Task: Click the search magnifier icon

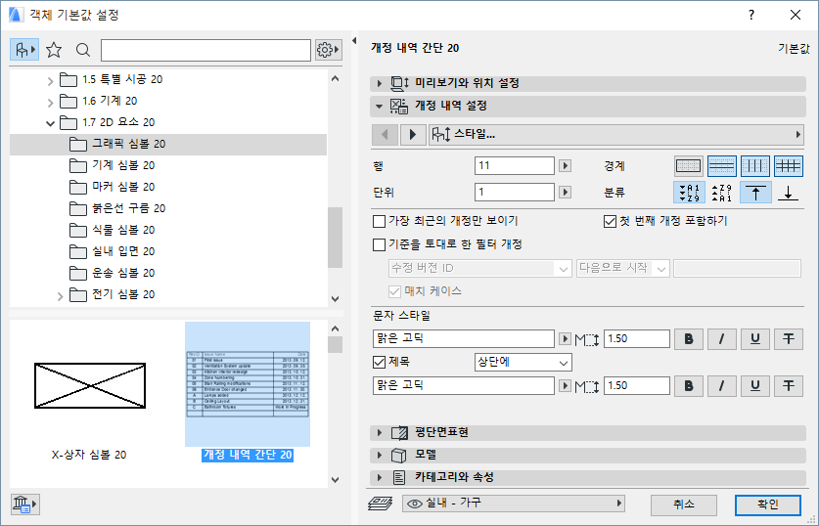Action: (82, 50)
